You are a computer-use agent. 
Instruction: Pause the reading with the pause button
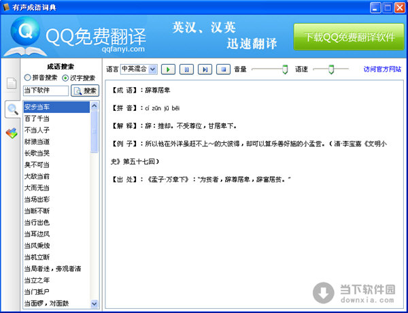click(x=186, y=69)
